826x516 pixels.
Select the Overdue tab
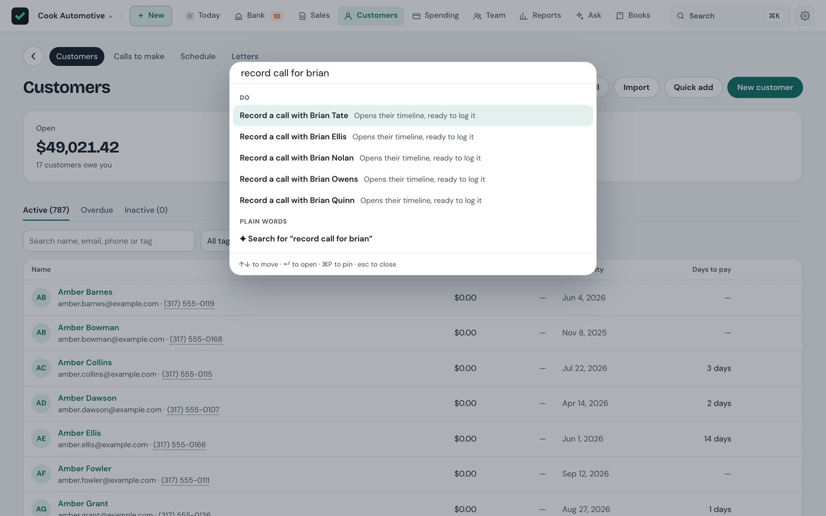[x=97, y=210]
